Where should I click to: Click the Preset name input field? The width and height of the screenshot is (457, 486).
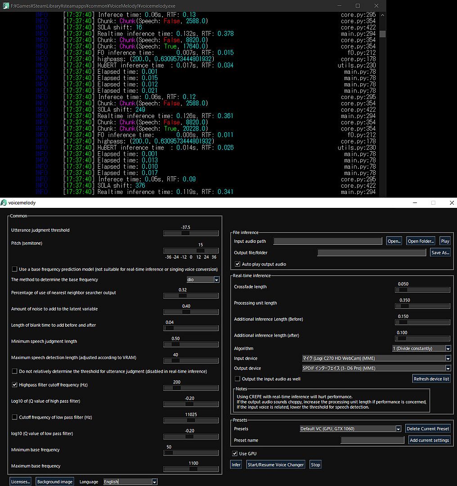[x=372, y=440]
